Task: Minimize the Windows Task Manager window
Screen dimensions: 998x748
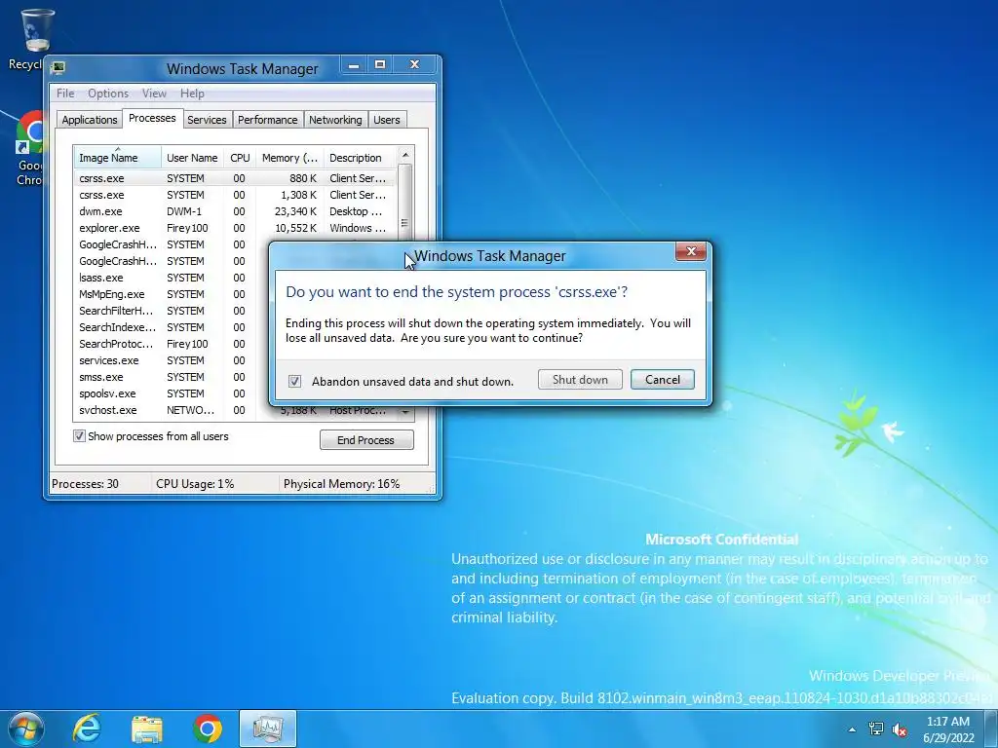Action: pyautogui.click(x=354, y=65)
